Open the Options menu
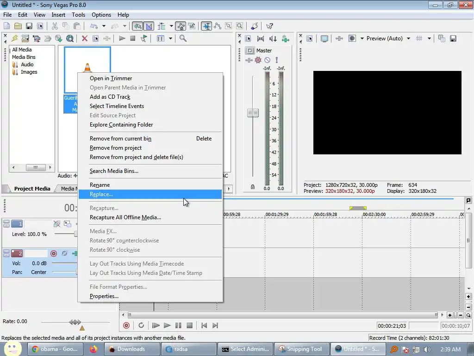The height and width of the screenshot is (356, 474). [x=101, y=15]
